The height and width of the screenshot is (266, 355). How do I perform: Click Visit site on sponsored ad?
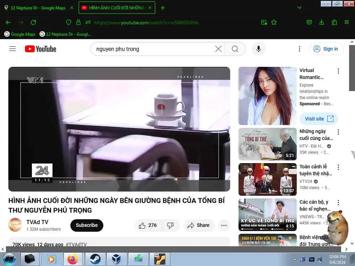319,119
